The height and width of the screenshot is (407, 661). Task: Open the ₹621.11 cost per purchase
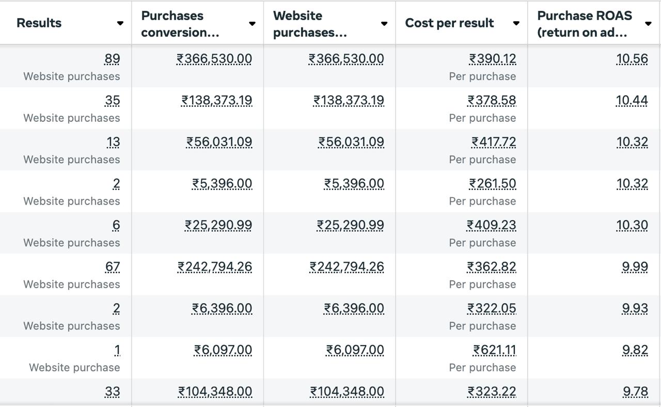tap(494, 350)
